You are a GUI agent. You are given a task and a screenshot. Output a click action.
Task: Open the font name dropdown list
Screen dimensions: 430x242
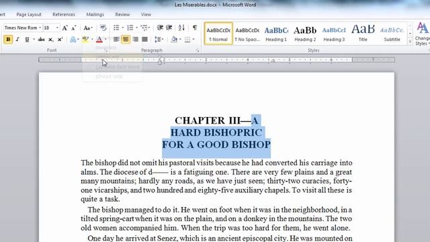click(40, 28)
